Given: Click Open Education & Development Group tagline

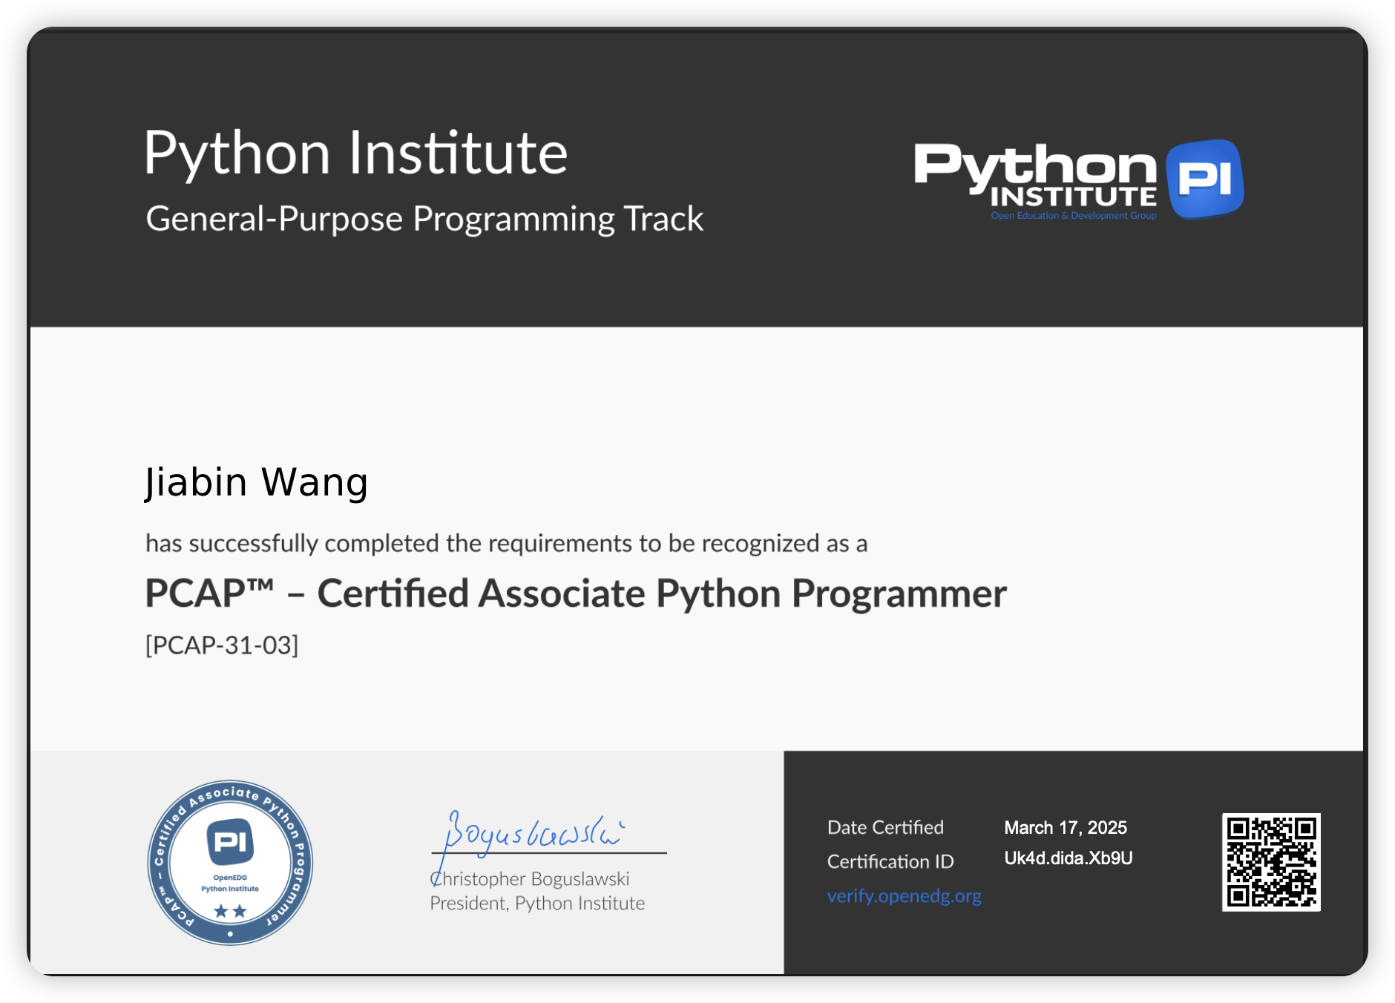Looking at the screenshot, I should 1074,216.
